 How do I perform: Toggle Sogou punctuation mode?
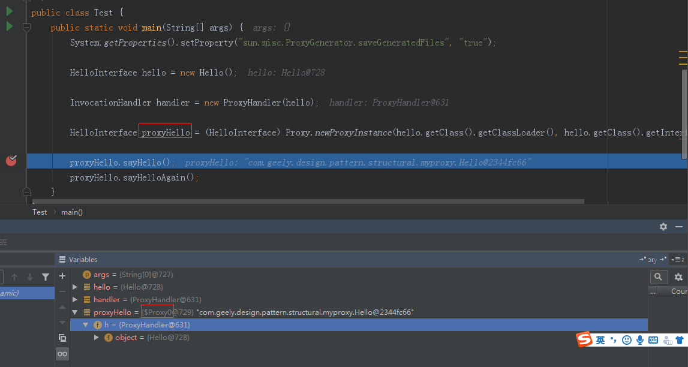[x=614, y=340]
